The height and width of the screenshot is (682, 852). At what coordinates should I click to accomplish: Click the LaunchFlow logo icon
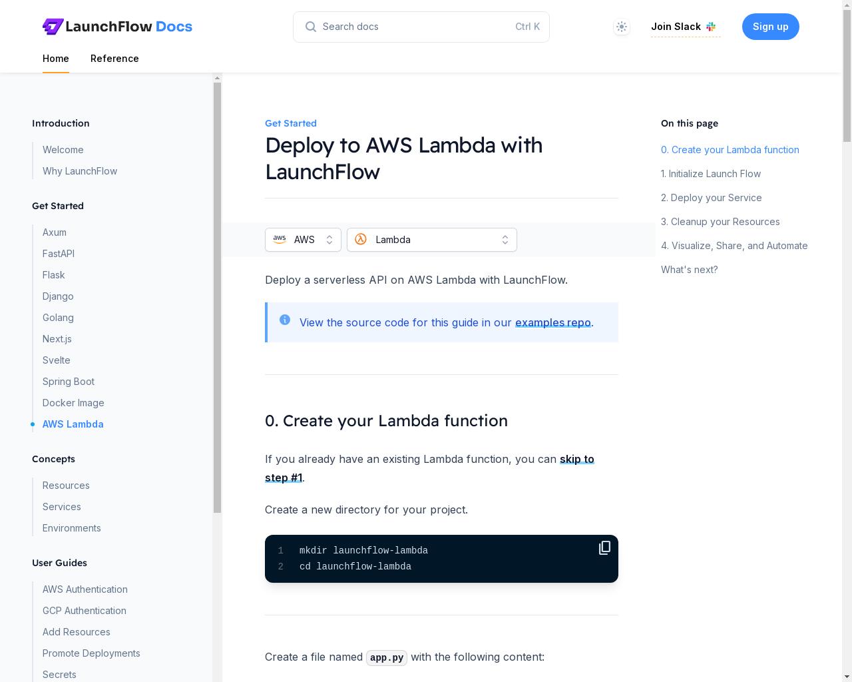pyautogui.click(x=53, y=27)
